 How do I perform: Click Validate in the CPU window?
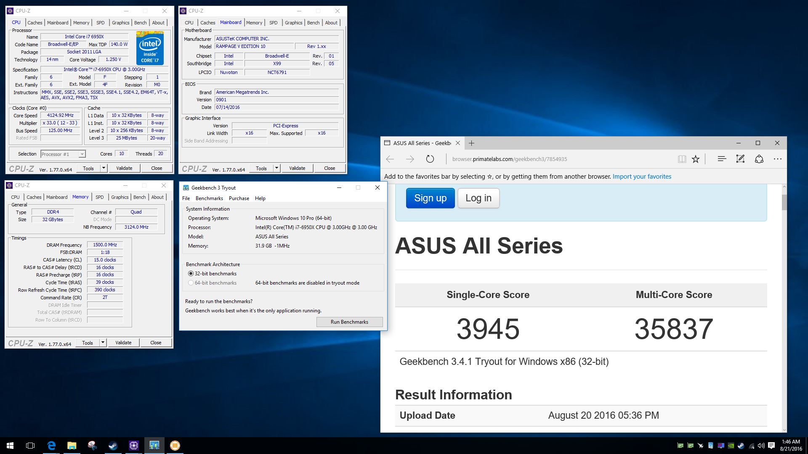124,168
